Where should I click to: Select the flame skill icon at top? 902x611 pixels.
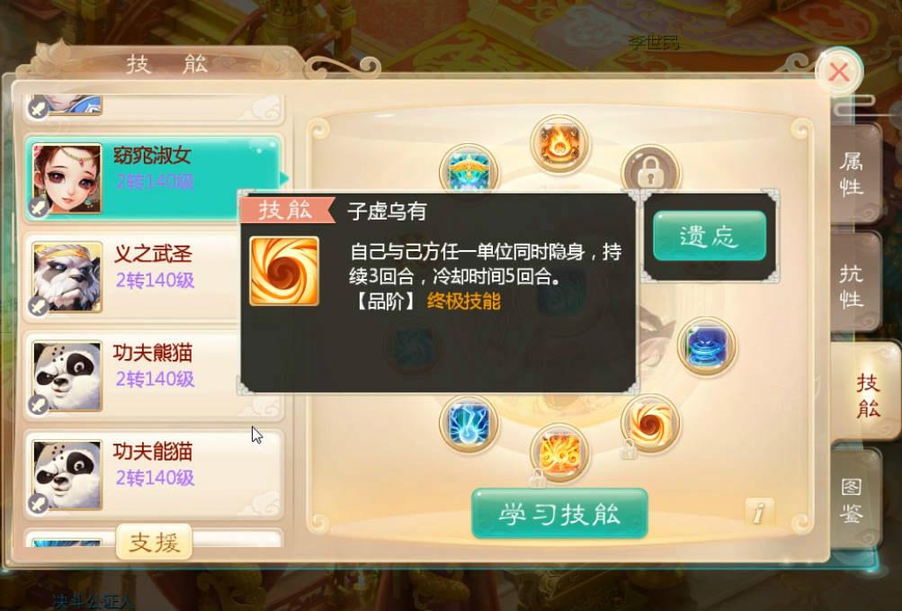(559, 143)
